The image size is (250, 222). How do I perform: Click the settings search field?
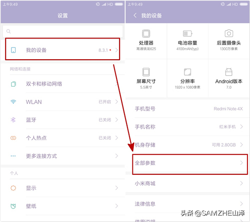[62, 31]
